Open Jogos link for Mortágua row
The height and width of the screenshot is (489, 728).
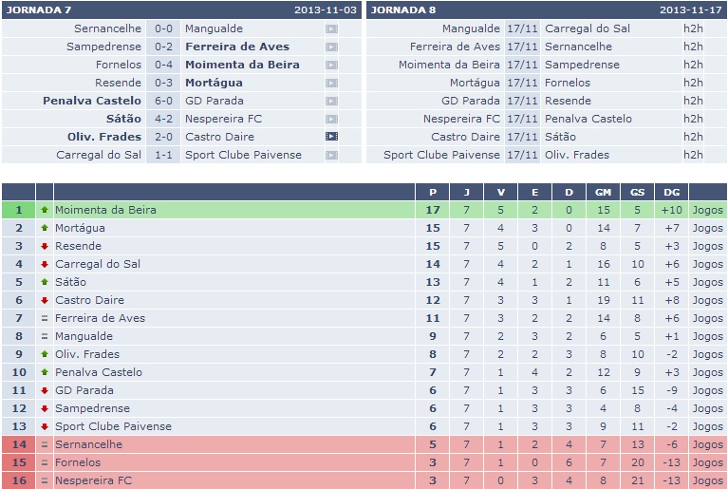tap(707, 228)
